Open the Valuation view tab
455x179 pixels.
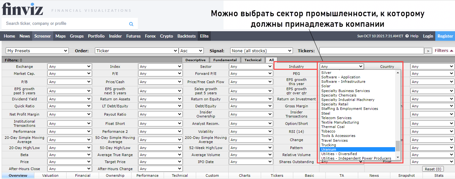tap(50, 175)
